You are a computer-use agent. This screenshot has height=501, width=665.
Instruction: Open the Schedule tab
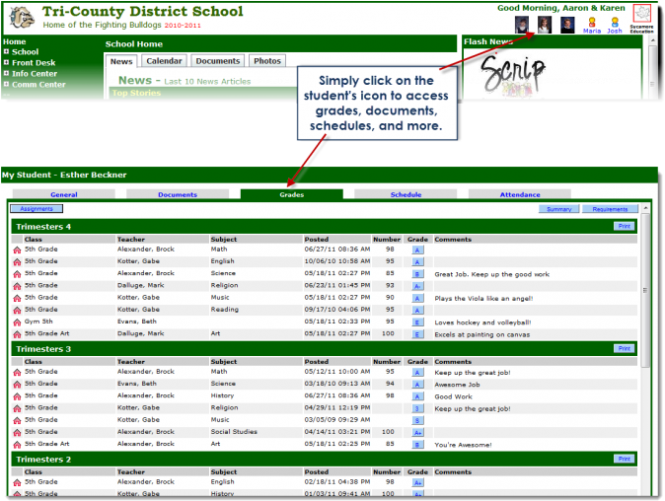click(406, 194)
